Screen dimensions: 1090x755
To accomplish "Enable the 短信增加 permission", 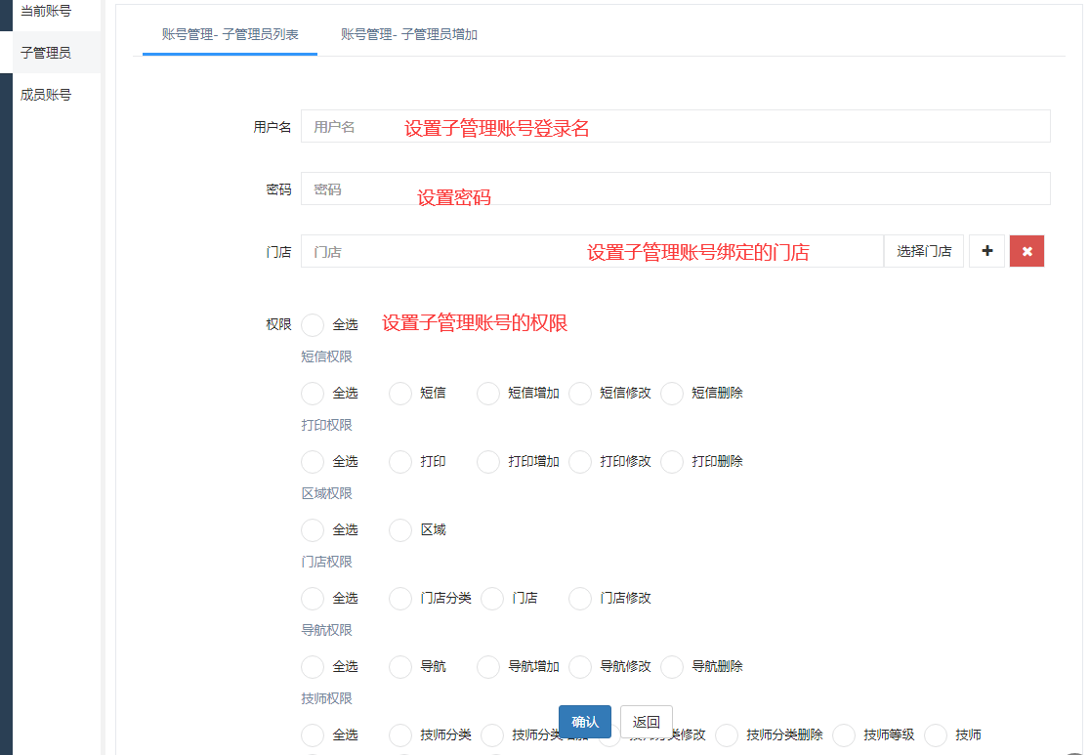I will (x=488, y=393).
